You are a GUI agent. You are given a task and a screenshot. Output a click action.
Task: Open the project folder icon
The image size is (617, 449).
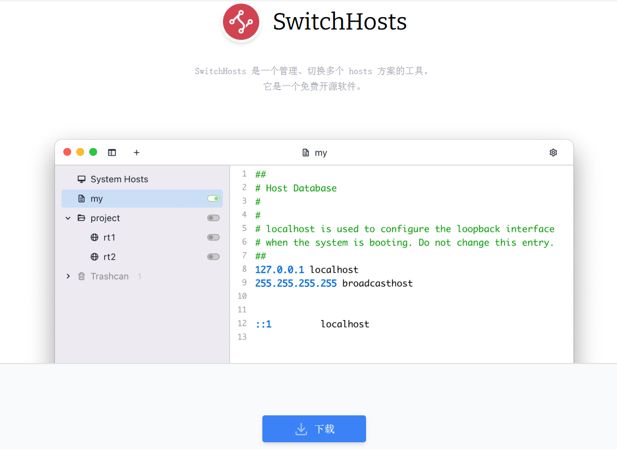pos(82,218)
